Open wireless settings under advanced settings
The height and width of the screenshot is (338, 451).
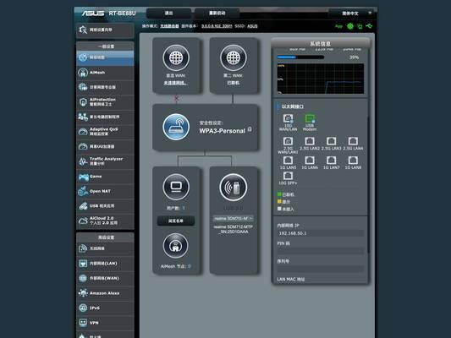[105, 248]
